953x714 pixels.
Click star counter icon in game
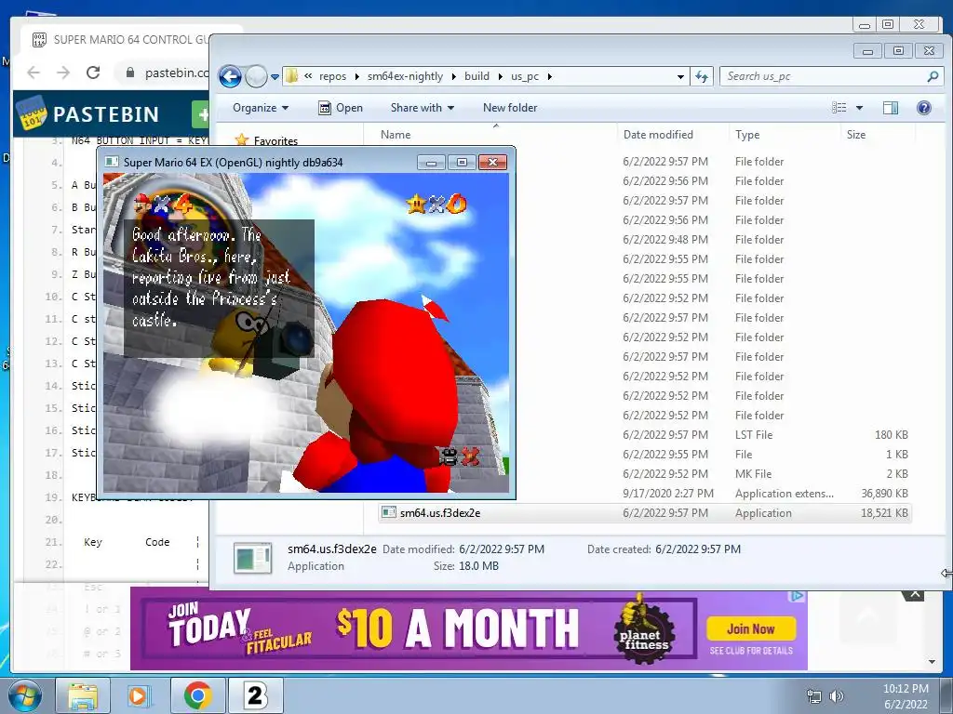coord(416,204)
